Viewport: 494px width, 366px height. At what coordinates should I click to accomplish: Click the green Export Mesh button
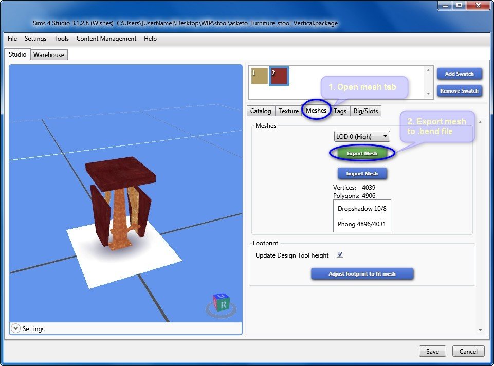pyautogui.click(x=362, y=153)
